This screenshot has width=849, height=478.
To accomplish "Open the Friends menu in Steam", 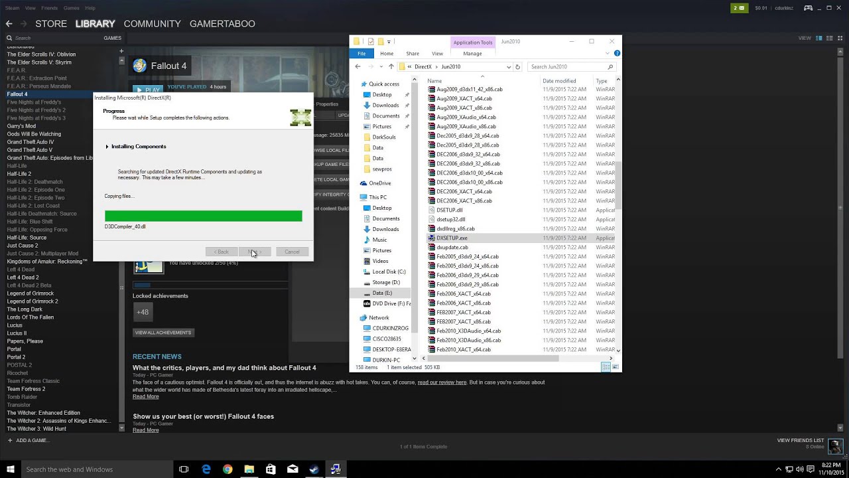I will pyautogui.click(x=49, y=8).
